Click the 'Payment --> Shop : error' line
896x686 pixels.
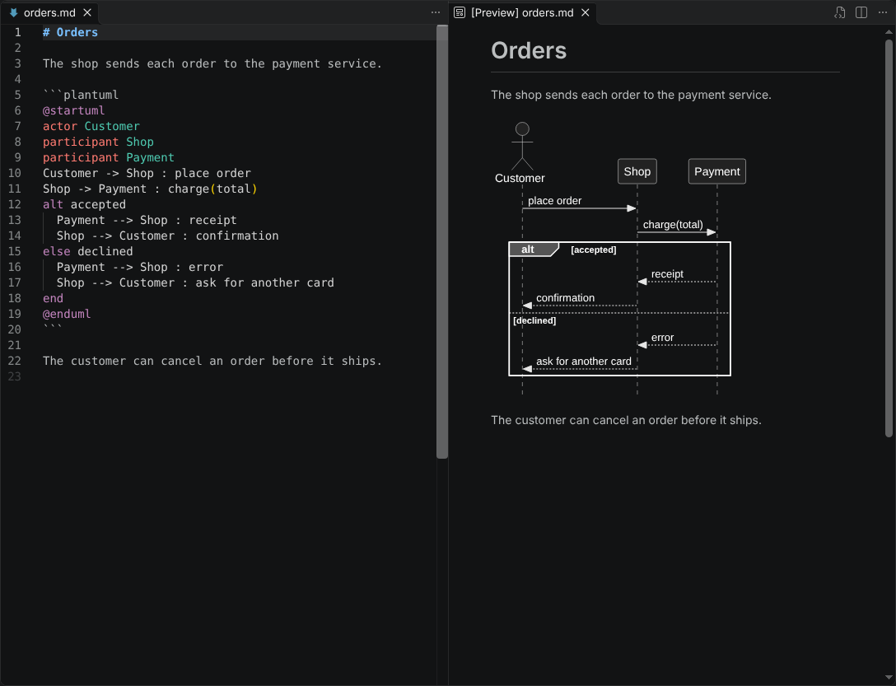coord(140,267)
